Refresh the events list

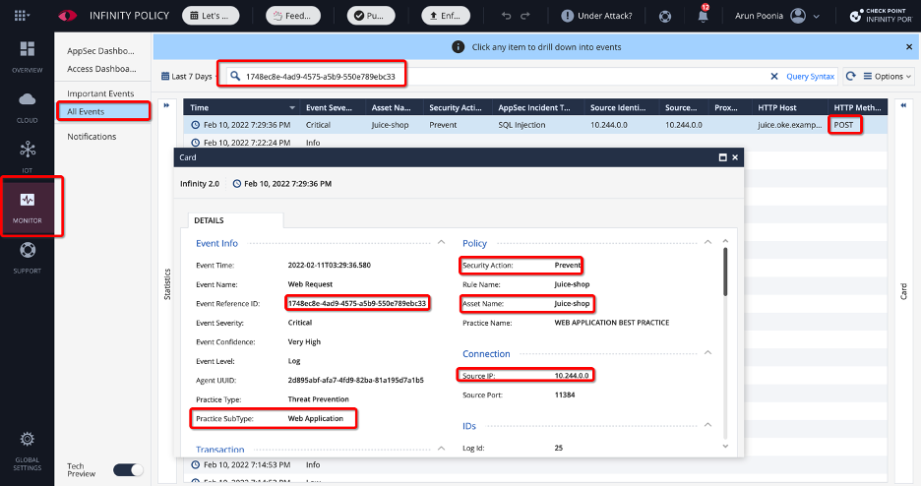point(850,76)
